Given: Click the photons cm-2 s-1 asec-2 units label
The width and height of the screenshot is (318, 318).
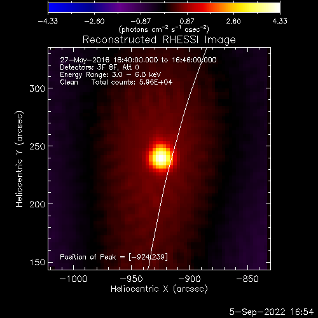Looking at the screenshot, I should [164, 29].
